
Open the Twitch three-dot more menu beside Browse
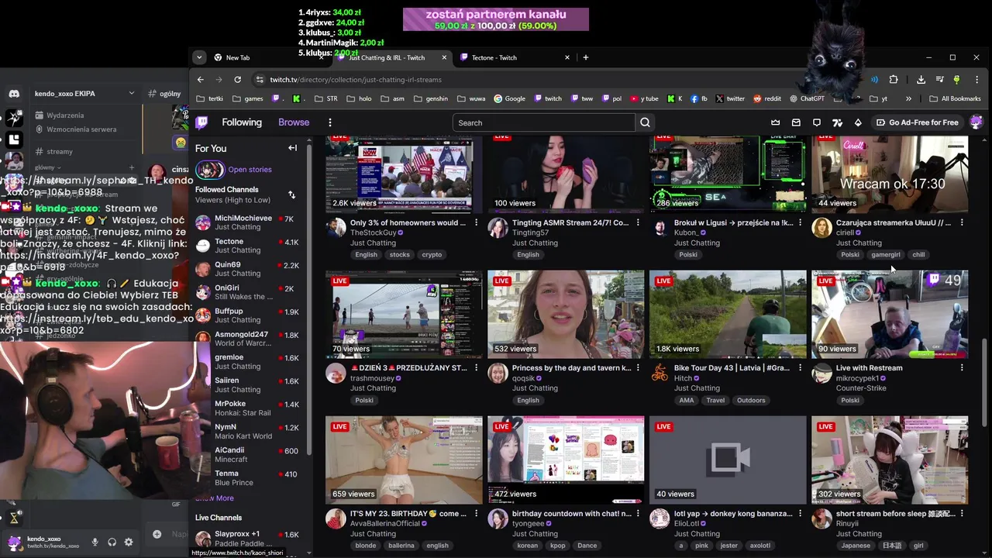click(330, 122)
